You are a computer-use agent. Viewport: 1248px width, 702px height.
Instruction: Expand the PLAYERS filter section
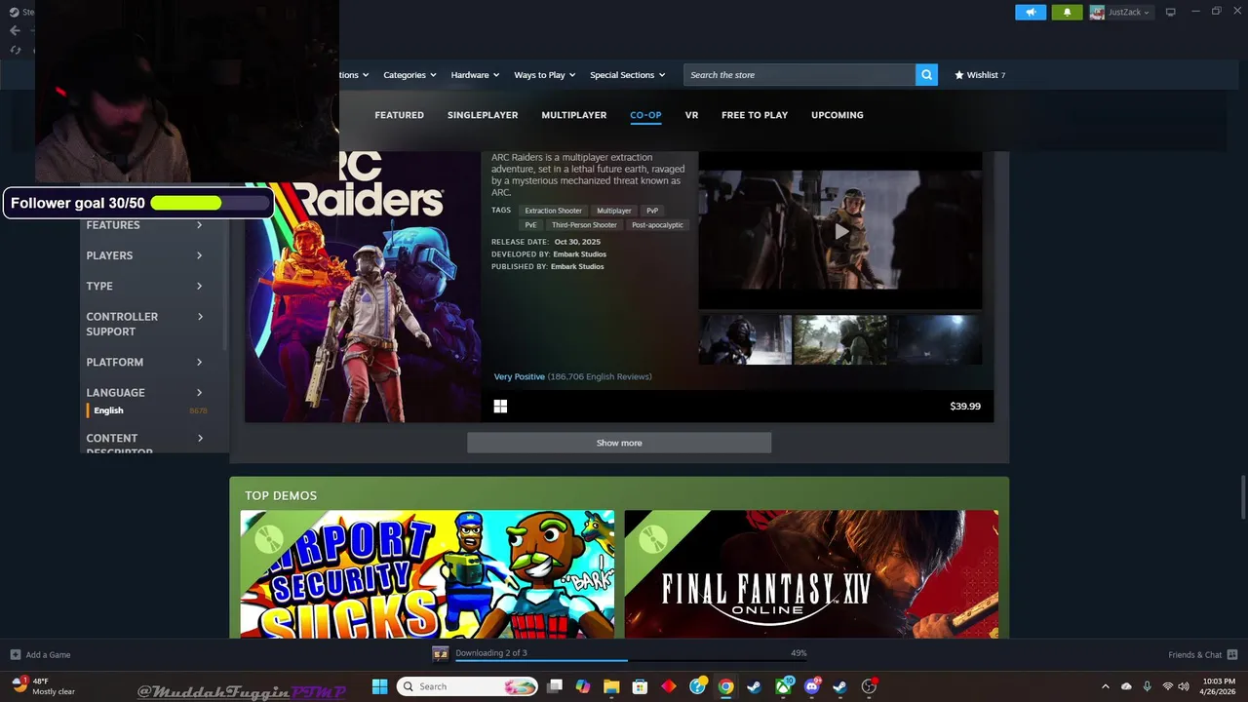coord(144,255)
